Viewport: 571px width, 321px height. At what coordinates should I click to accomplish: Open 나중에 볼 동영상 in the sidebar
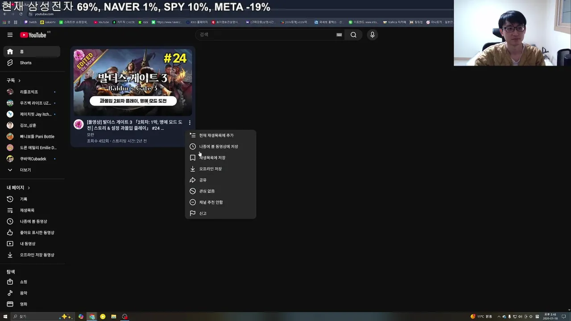point(32,222)
